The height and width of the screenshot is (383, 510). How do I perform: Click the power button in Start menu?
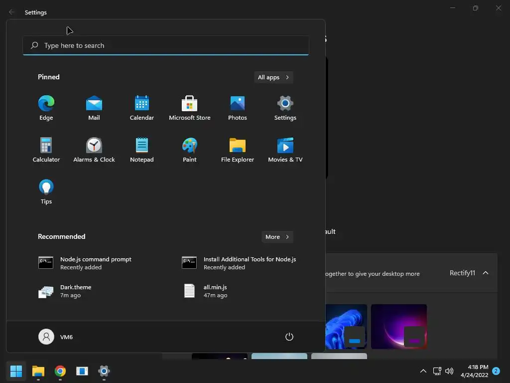(x=289, y=337)
